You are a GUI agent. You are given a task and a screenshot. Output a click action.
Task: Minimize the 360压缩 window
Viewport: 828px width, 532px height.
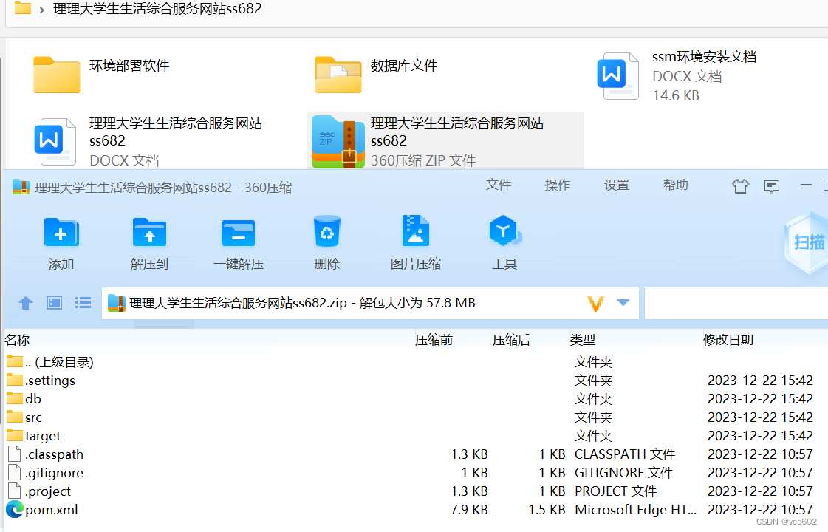(x=806, y=185)
